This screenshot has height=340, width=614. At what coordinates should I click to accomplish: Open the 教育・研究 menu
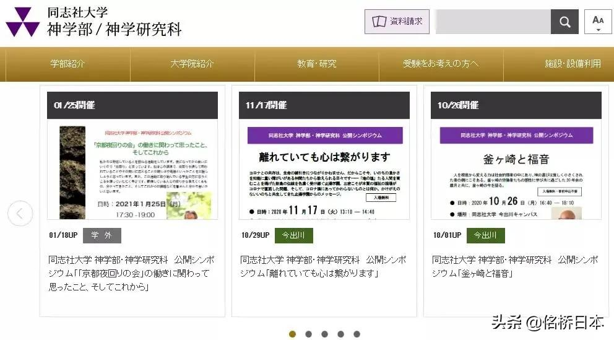coord(316,64)
